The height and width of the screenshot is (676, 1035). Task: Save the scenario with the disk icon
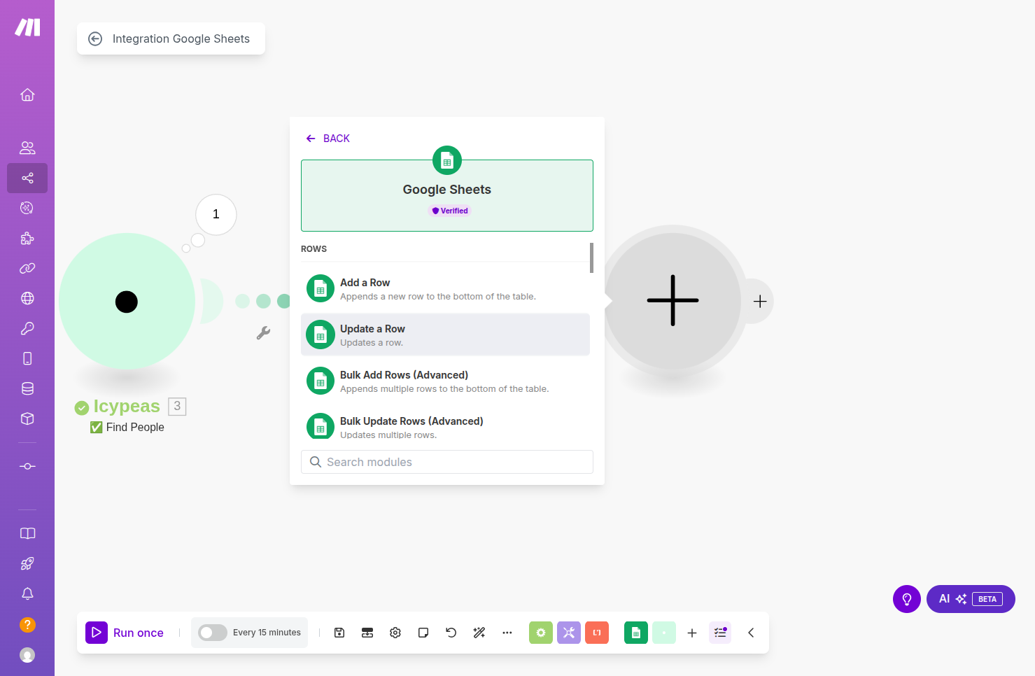(x=339, y=633)
